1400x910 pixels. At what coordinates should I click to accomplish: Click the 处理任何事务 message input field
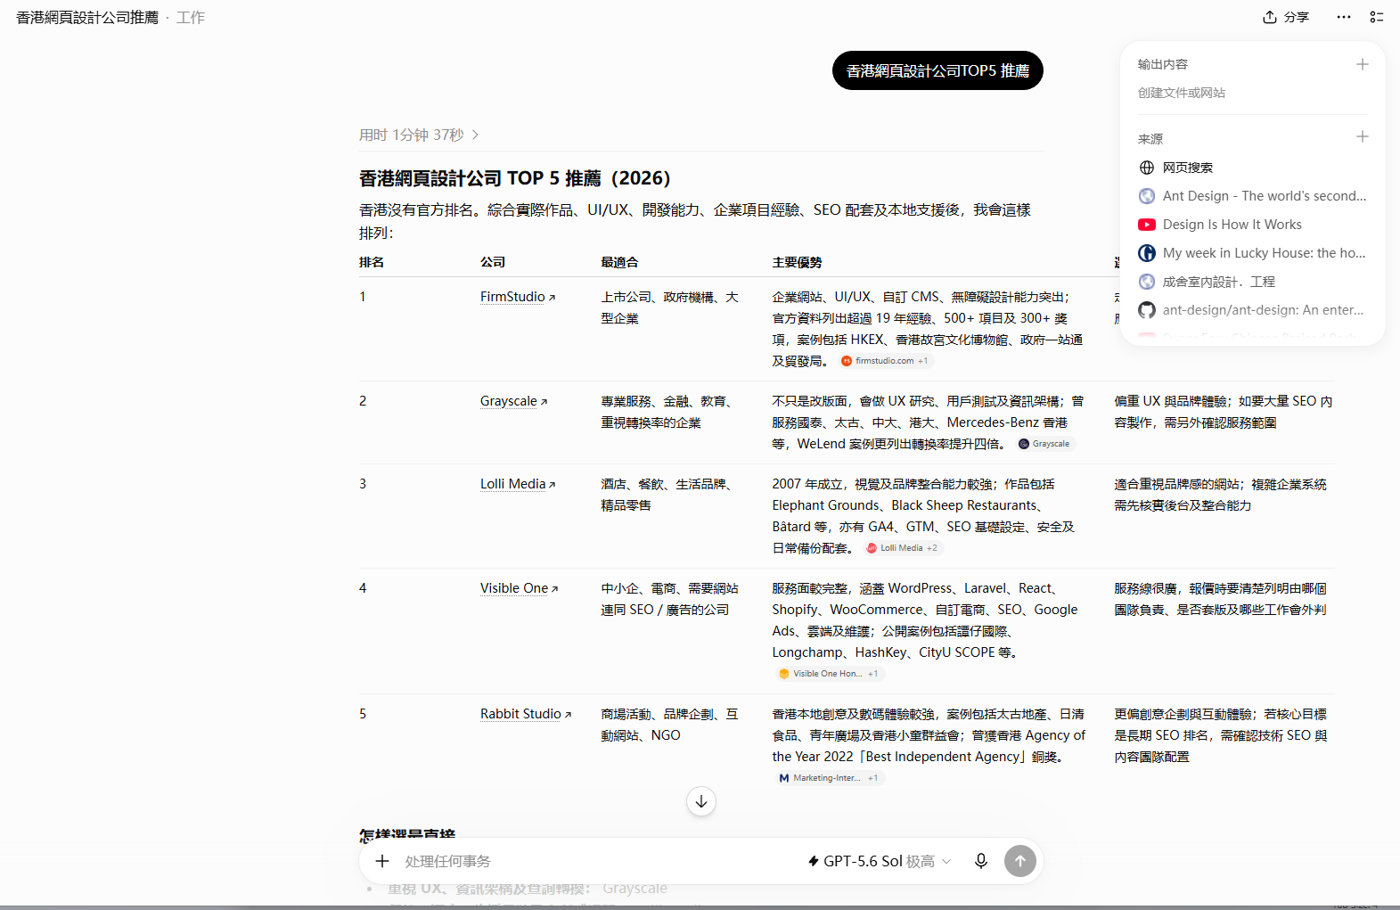coord(597,861)
